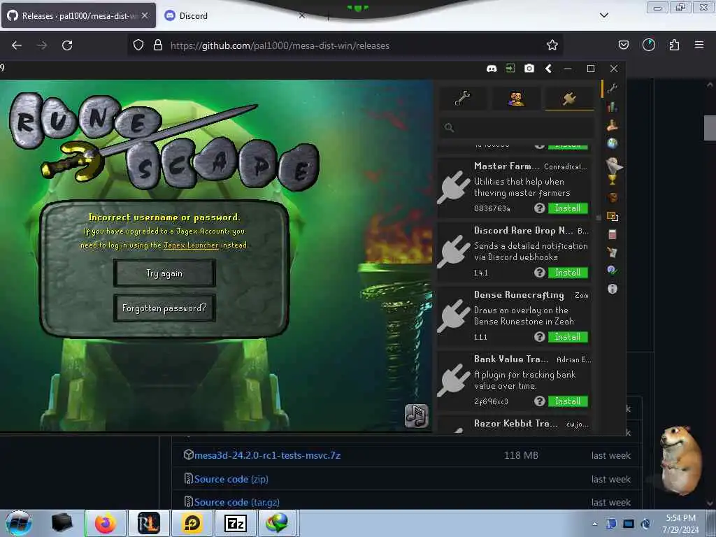Install the Bank Value Tracker plugin
This screenshot has width=716, height=537.
click(568, 401)
